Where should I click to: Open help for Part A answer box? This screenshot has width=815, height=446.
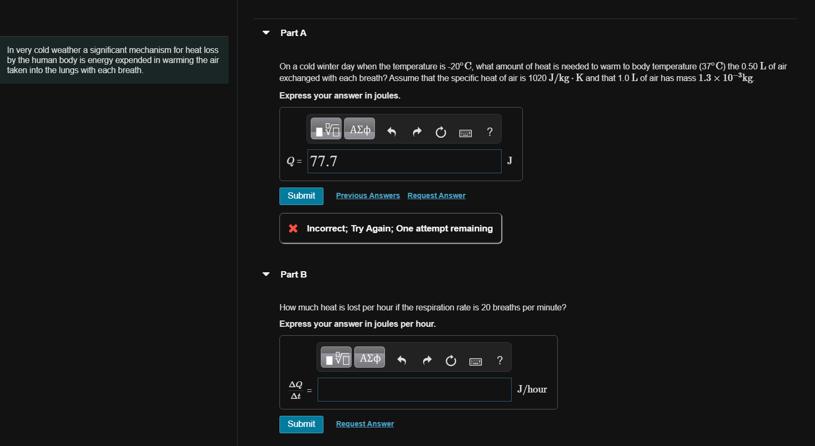489,132
